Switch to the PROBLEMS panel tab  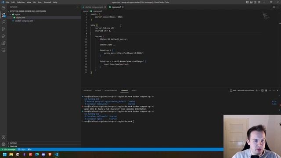tap(88, 91)
